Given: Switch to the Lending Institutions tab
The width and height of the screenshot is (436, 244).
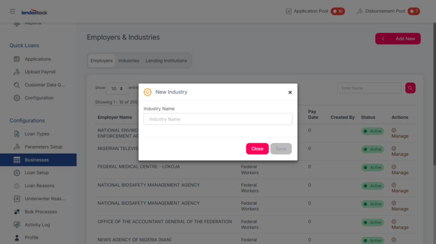Looking at the screenshot, I should [x=166, y=61].
